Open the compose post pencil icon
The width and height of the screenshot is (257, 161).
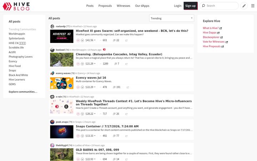coord(244,6)
